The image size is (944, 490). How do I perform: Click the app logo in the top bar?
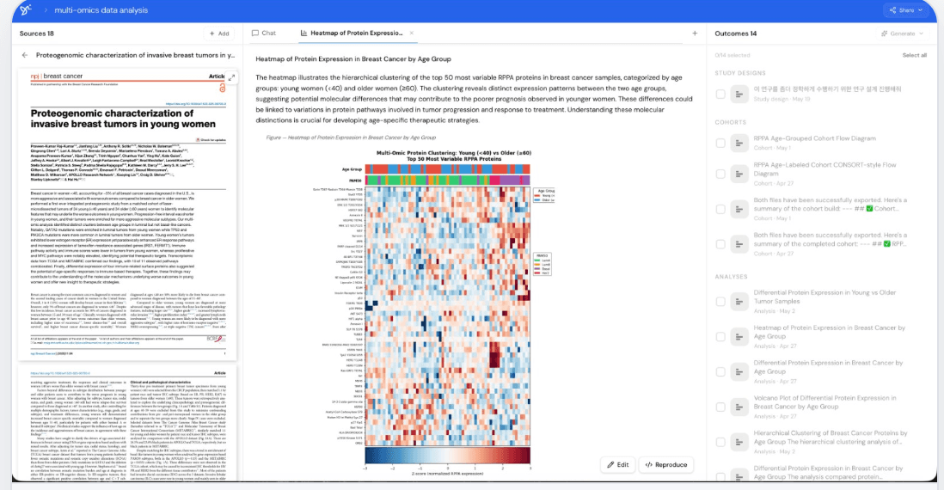(x=25, y=9)
